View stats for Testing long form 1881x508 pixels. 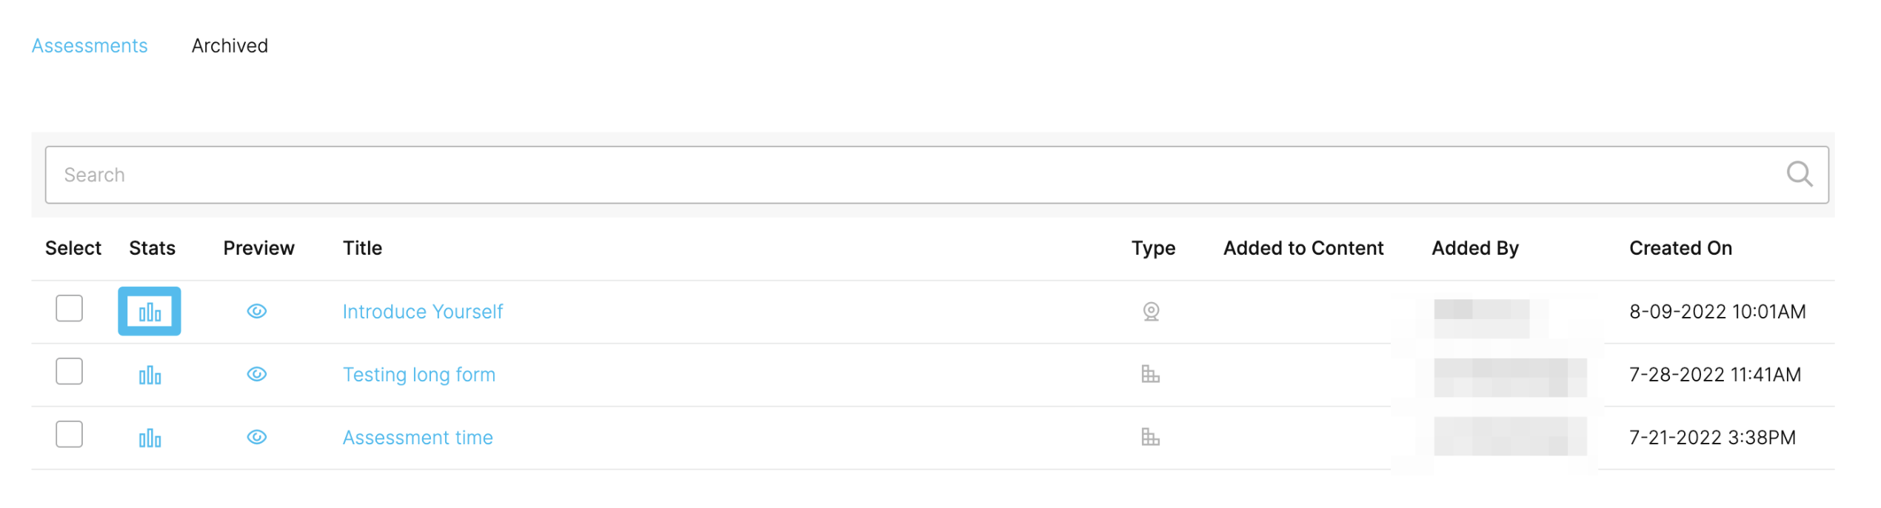(x=150, y=375)
